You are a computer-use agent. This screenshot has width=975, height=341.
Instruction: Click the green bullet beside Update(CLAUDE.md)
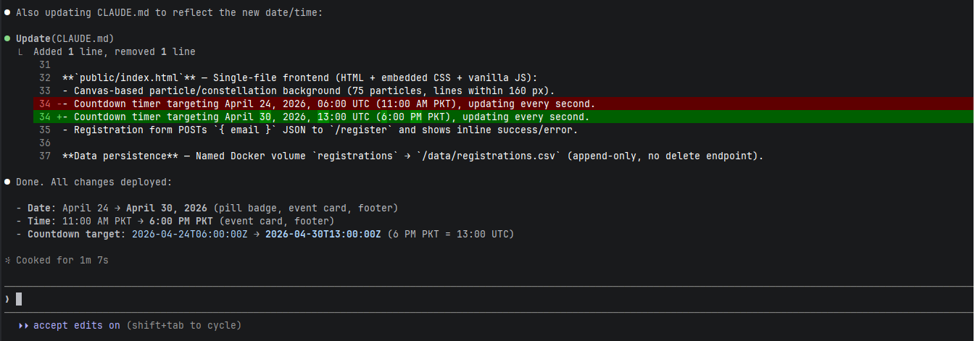(7, 38)
